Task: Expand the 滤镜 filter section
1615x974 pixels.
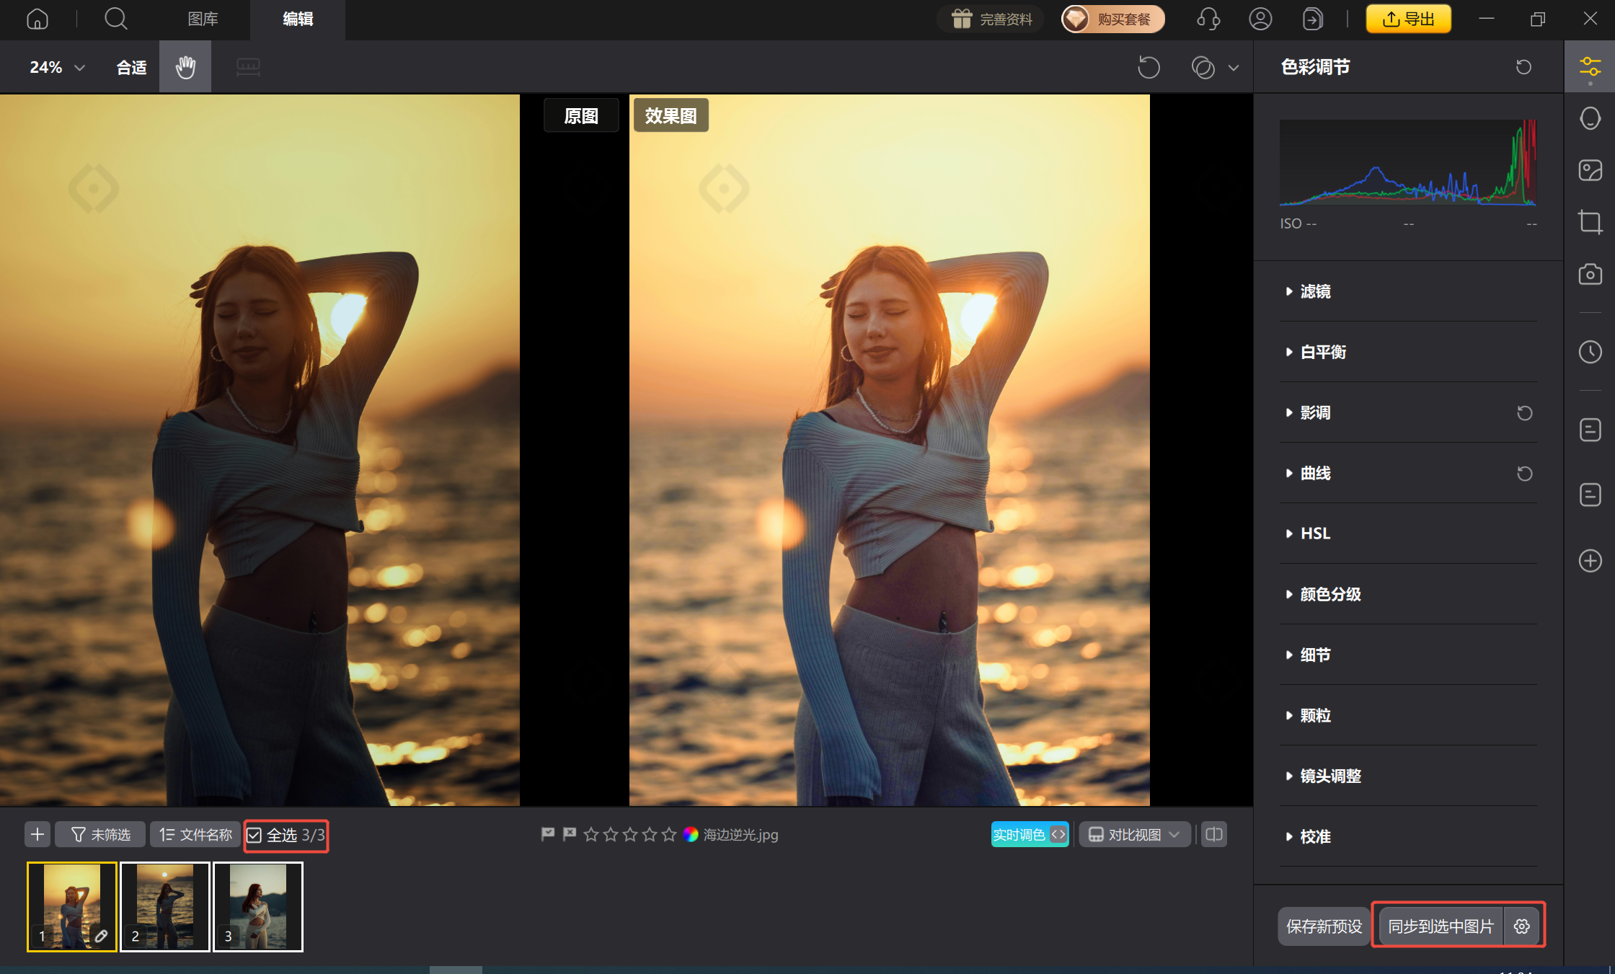Action: coord(1409,291)
